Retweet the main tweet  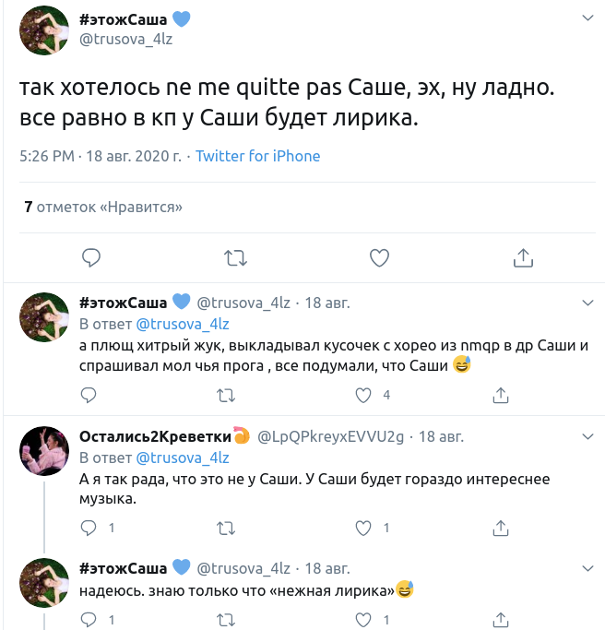point(234,256)
